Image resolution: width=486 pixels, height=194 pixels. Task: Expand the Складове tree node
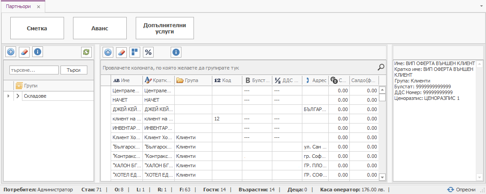point(18,96)
